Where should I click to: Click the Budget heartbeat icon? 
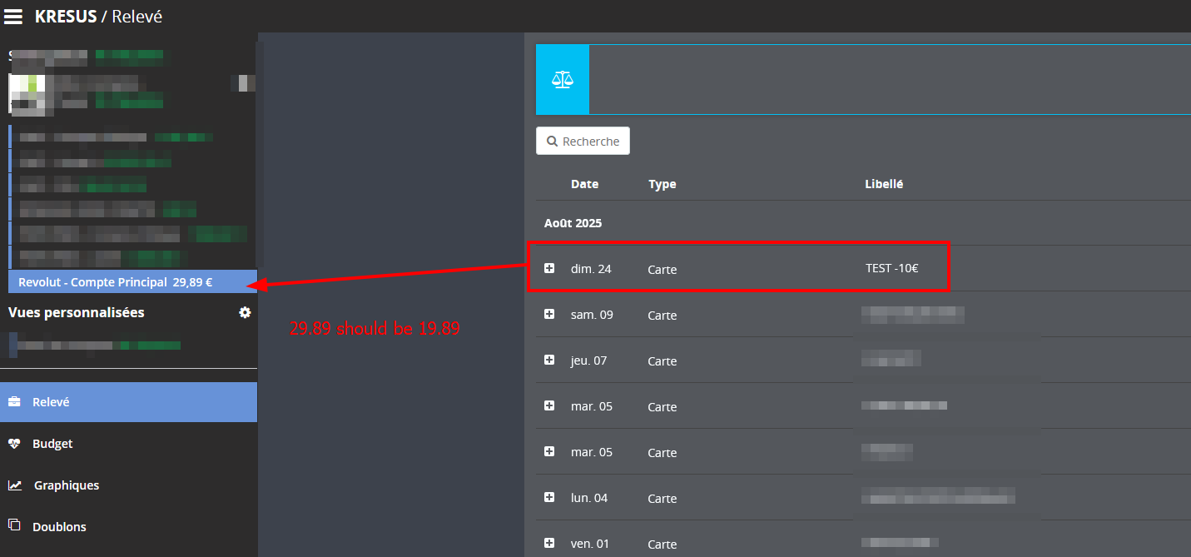pyautogui.click(x=15, y=444)
